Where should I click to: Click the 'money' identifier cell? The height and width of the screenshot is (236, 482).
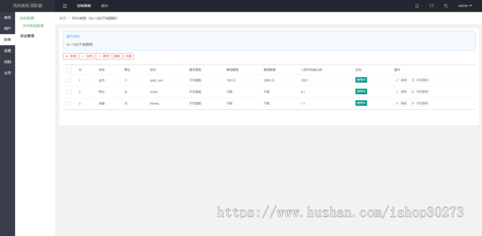coord(154,104)
